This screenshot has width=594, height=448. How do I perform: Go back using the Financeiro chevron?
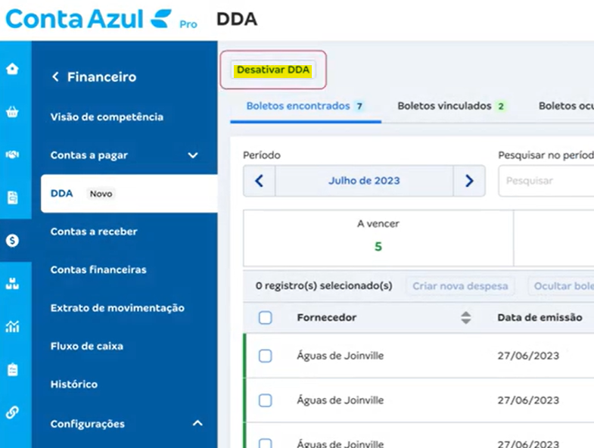[x=55, y=77]
